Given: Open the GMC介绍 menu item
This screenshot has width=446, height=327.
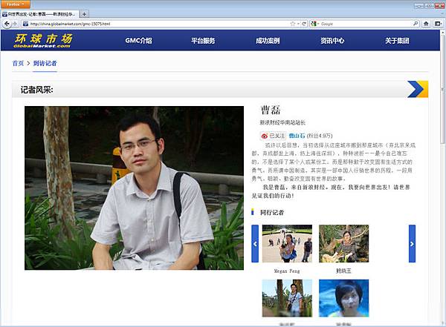Looking at the screenshot, I should (x=138, y=41).
